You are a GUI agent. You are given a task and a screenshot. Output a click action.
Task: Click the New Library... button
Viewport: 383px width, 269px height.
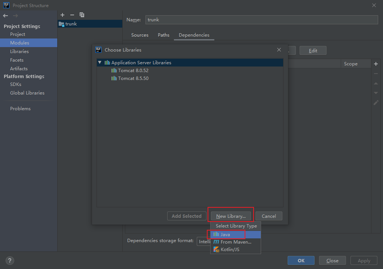[231, 216]
